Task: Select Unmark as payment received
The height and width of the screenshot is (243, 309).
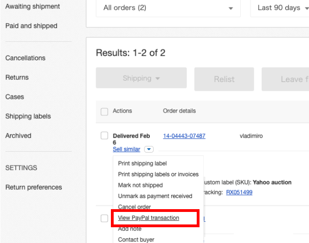Action: pos(155,196)
